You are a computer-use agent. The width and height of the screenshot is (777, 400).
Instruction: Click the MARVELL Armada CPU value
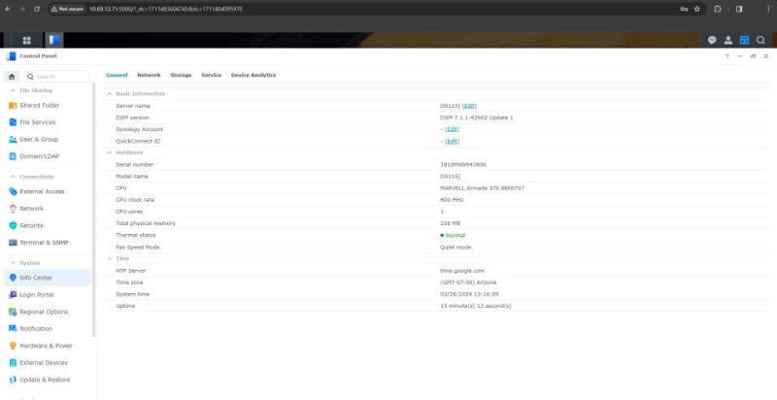pos(482,188)
